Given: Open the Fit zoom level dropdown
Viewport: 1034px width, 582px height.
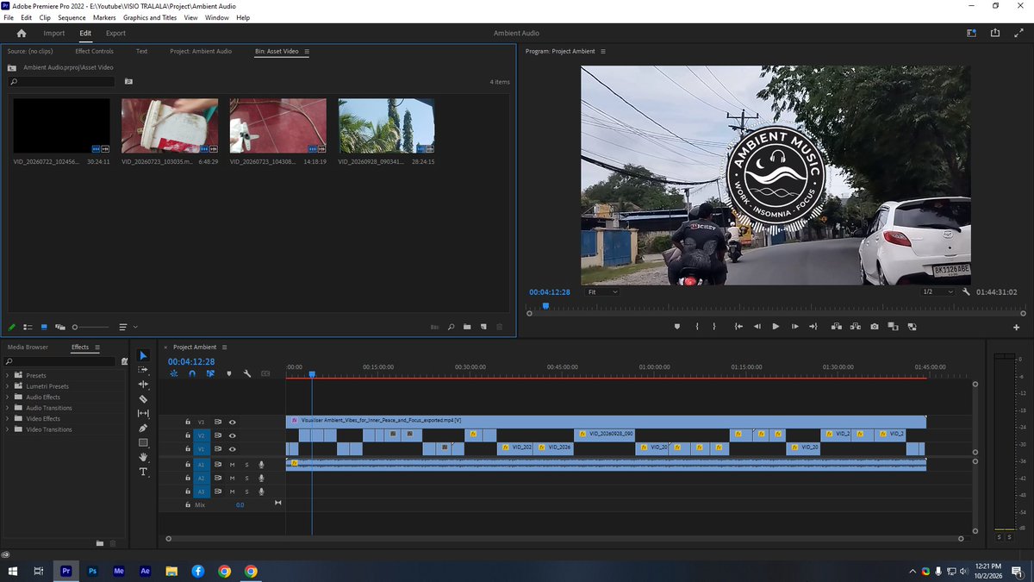Looking at the screenshot, I should click(601, 292).
